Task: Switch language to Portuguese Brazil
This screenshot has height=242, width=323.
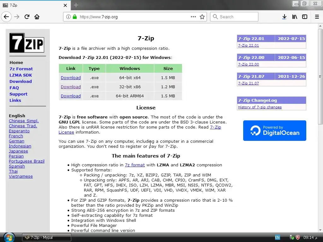Action: tap(26, 161)
